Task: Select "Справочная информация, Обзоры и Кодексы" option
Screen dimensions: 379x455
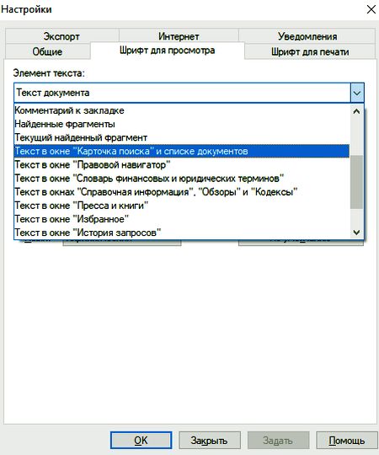Action: click(x=182, y=192)
